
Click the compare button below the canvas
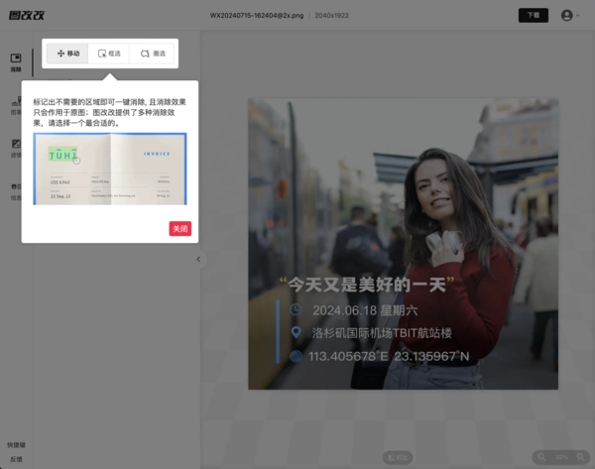[x=398, y=456]
